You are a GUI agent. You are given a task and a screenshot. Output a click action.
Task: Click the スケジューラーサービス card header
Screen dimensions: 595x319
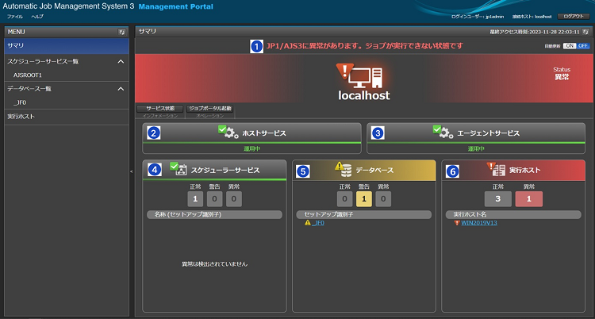click(x=214, y=170)
